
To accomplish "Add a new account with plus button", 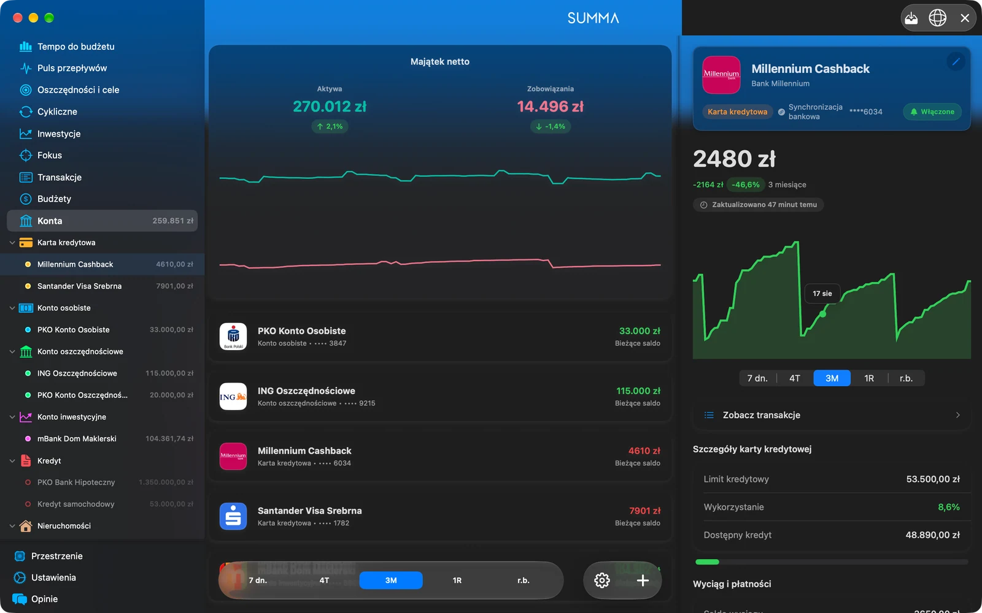I will (x=643, y=581).
